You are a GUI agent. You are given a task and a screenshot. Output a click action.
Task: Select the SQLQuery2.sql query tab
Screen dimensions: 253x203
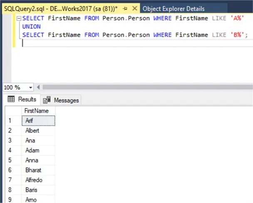coord(61,9)
